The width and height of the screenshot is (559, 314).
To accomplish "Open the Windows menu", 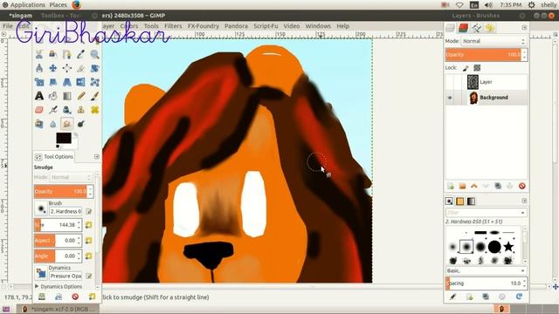I will coord(318,26).
